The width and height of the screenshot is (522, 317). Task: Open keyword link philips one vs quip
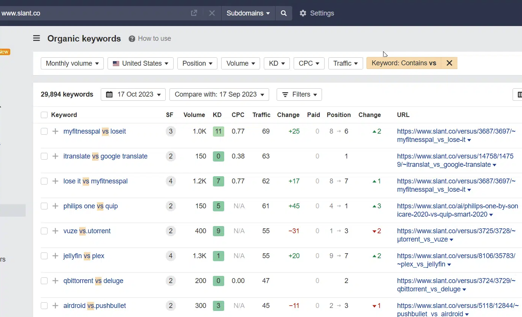click(x=91, y=206)
